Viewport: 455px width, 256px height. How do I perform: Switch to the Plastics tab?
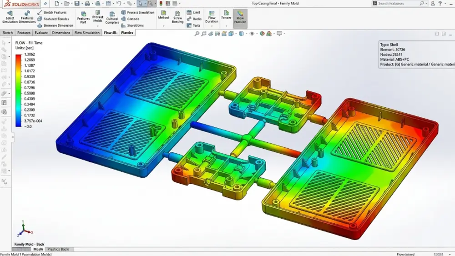tap(127, 33)
